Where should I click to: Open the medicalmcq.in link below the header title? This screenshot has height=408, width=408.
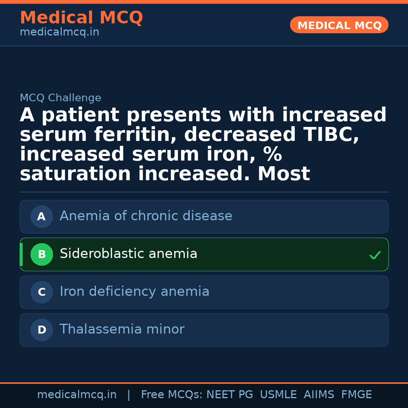pos(59,32)
